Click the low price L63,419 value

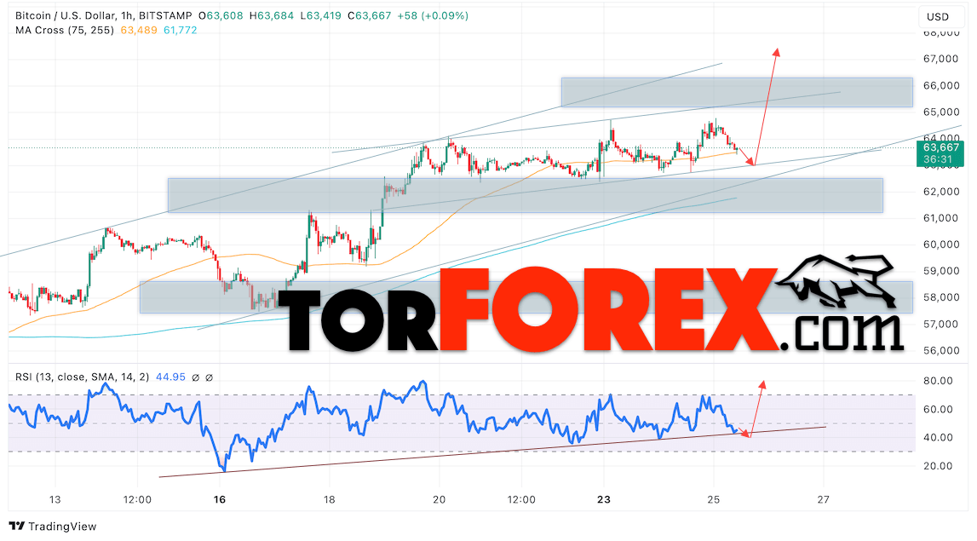321,15
